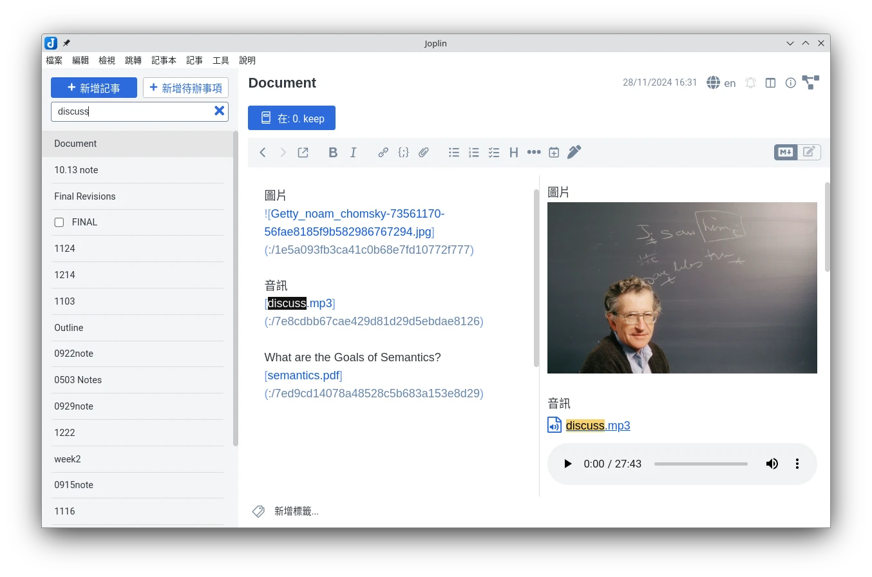Insert a hyperlink using the link icon
Image resolution: width=872 pixels, height=577 pixels.
[x=383, y=153]
